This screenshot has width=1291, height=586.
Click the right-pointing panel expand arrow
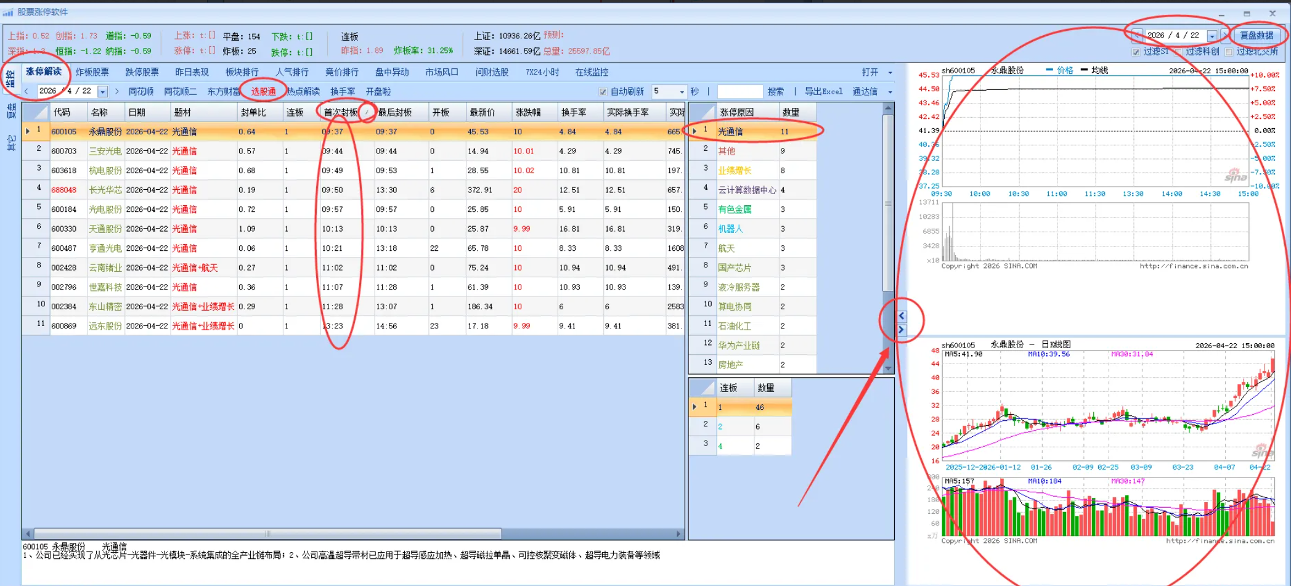coord(902,330)
